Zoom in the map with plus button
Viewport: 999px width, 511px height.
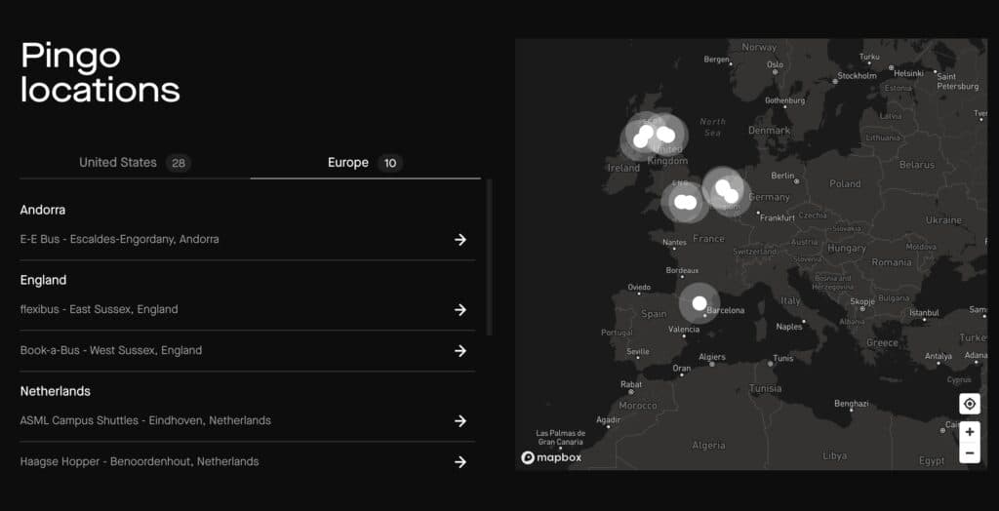pyautogui.click(x=969, y=431)
